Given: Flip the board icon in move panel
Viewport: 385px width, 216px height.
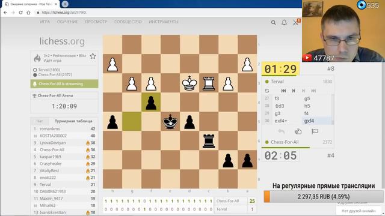Looking at the screenshot, I should tap(267, 91).
